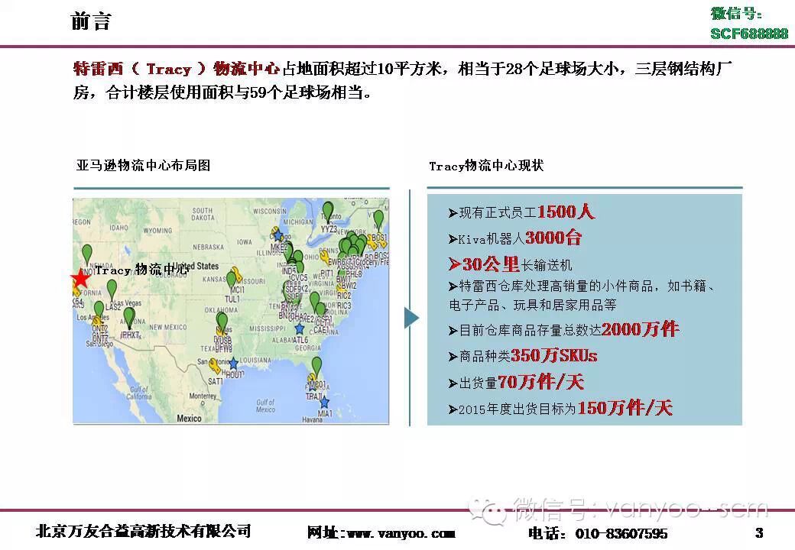The height and width of the screenshot is (550, 795).
Task: Click the WISCONSIN map label
Action: [270, 211]
